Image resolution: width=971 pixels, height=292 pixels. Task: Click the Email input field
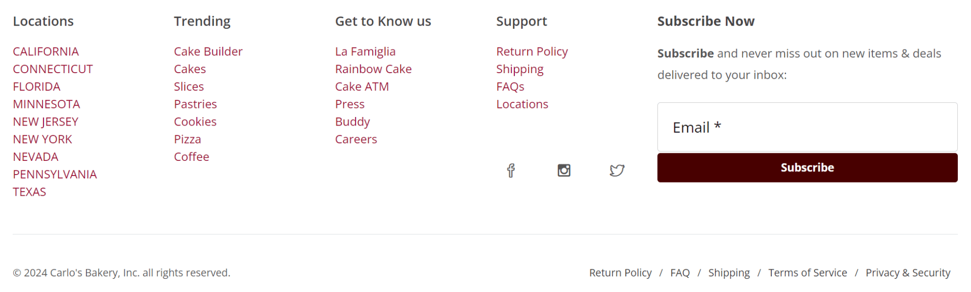807,127
